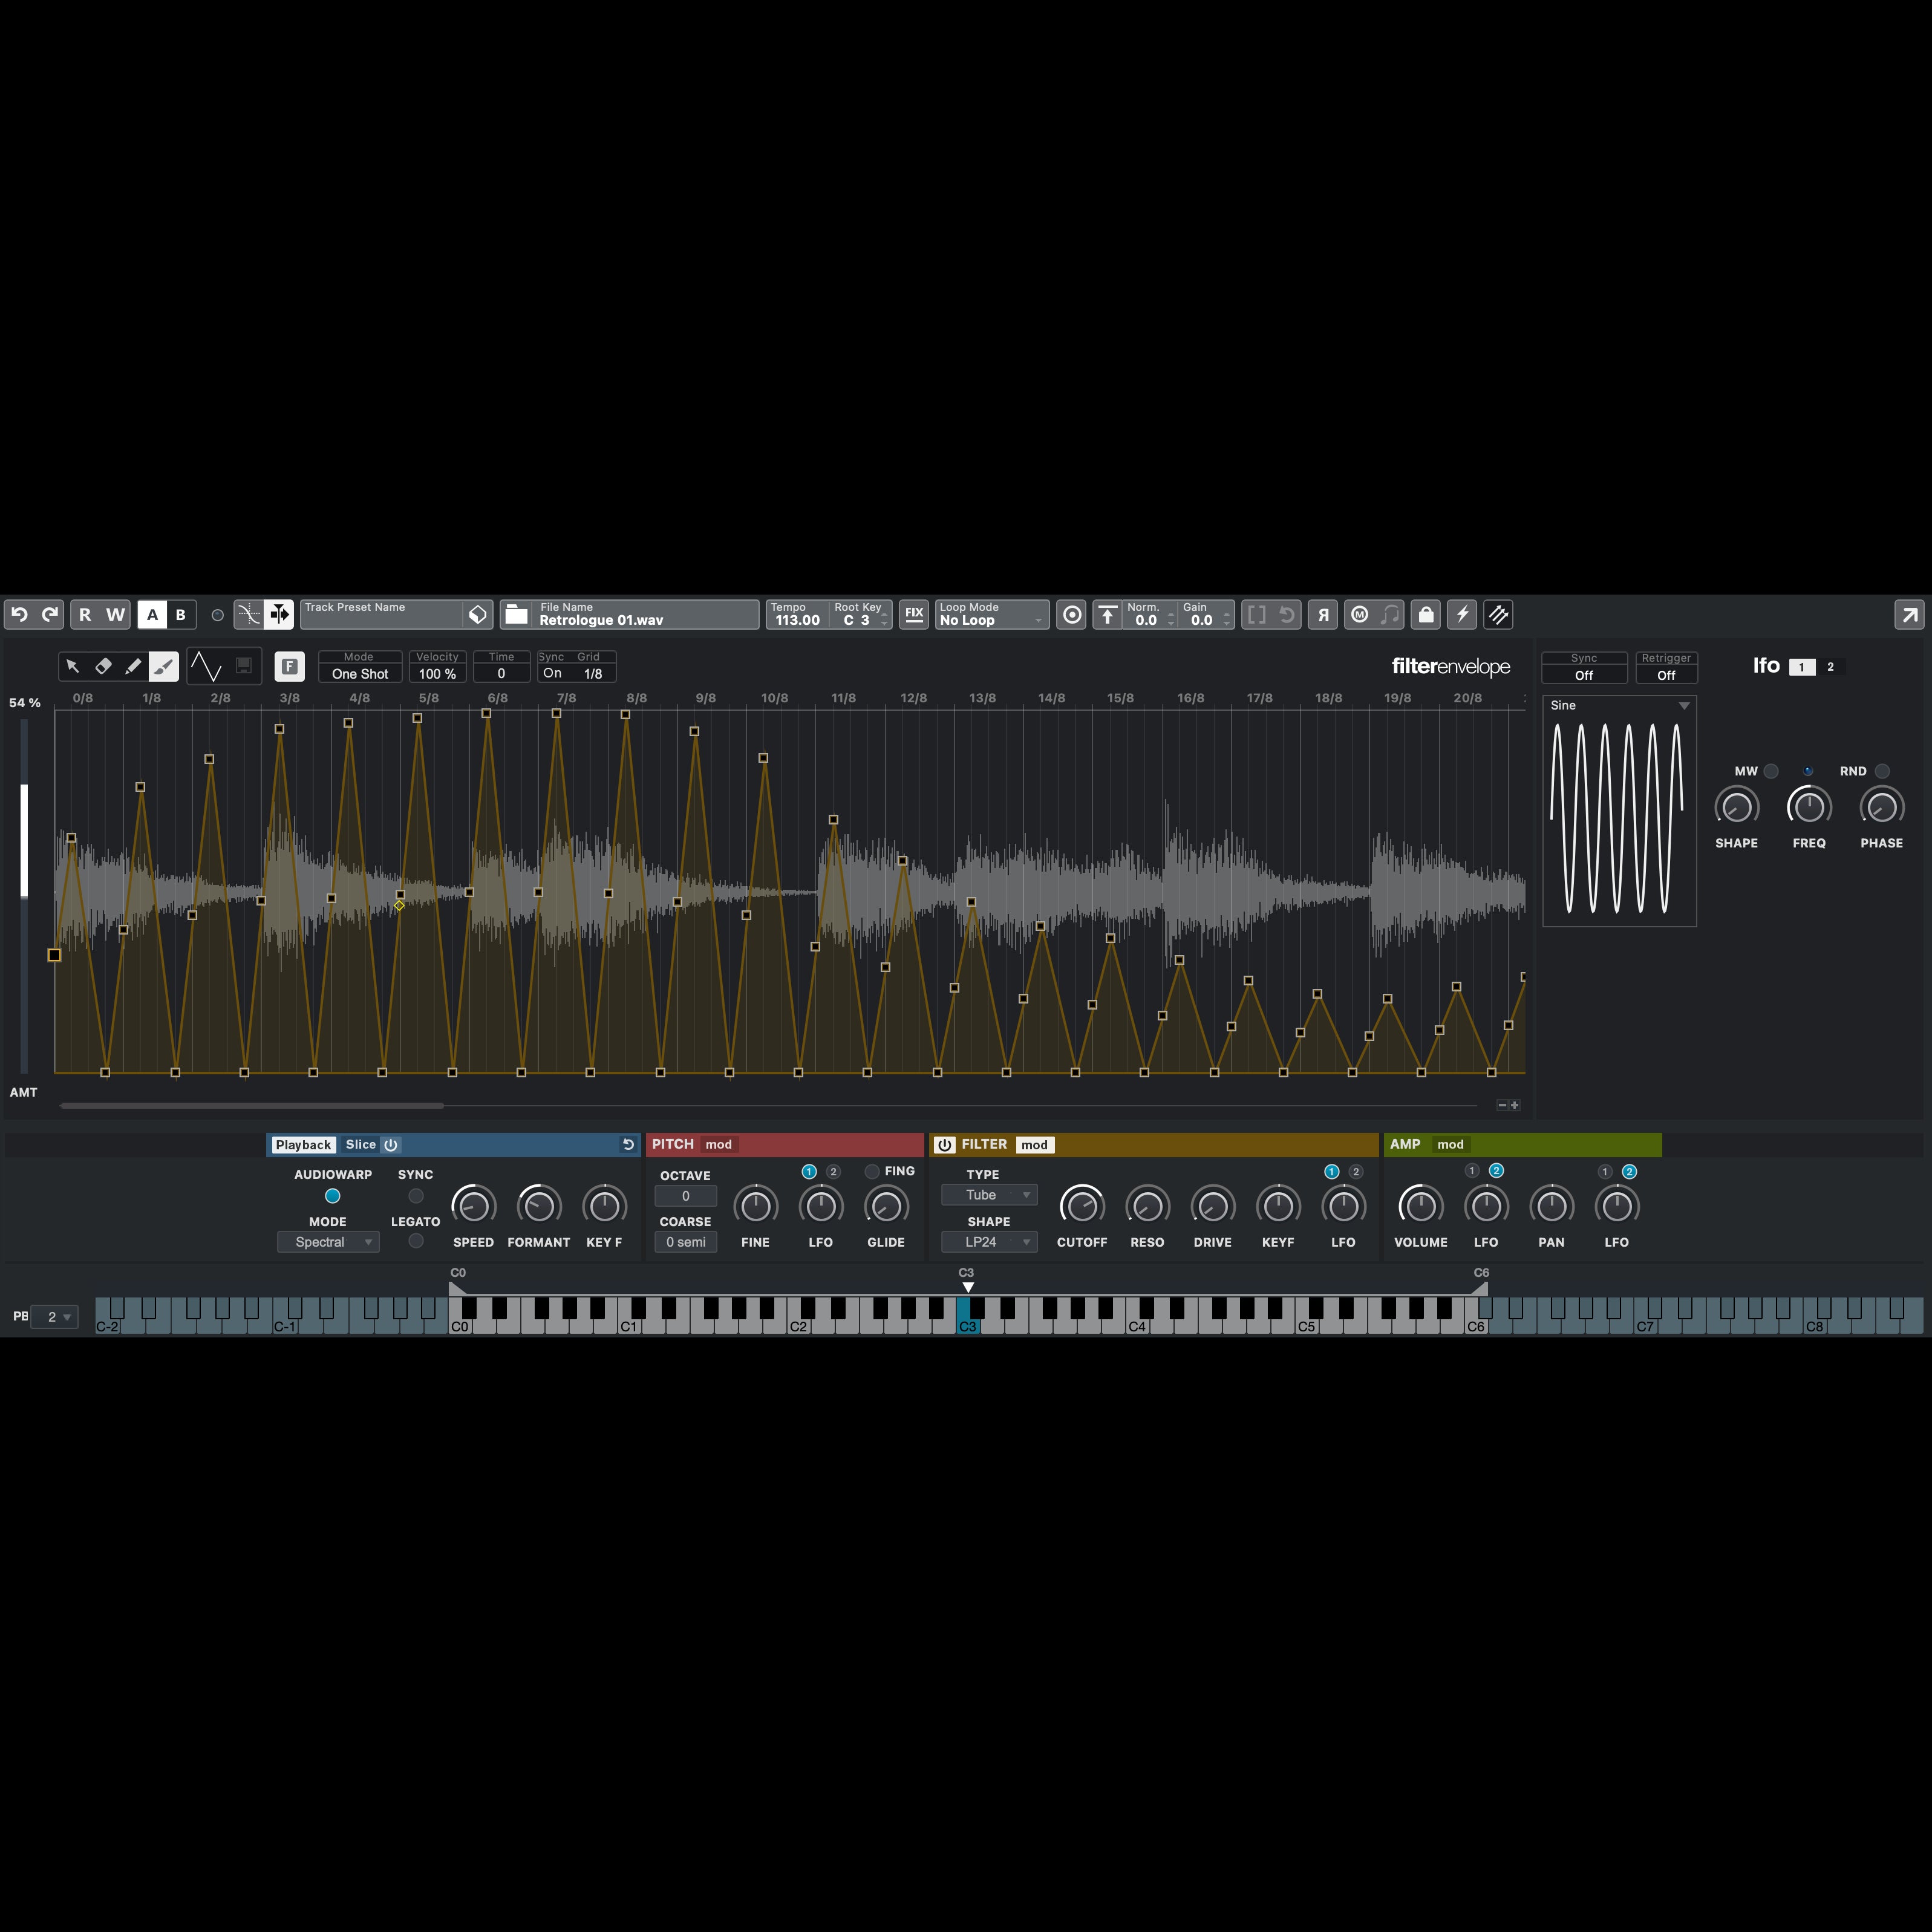Click the Redo arrow icon
Viewport: 1932px width, 1932px height.
49,614
